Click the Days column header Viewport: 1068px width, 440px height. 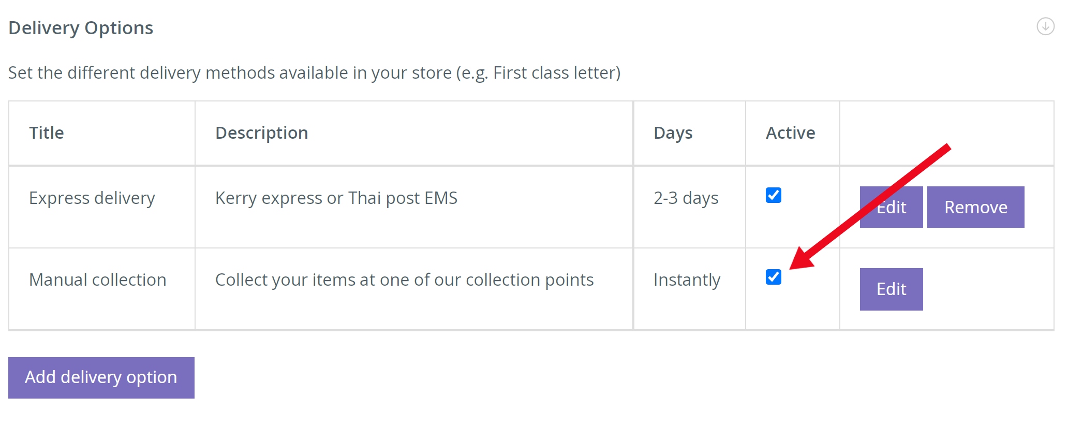click(x=673, y=134)
